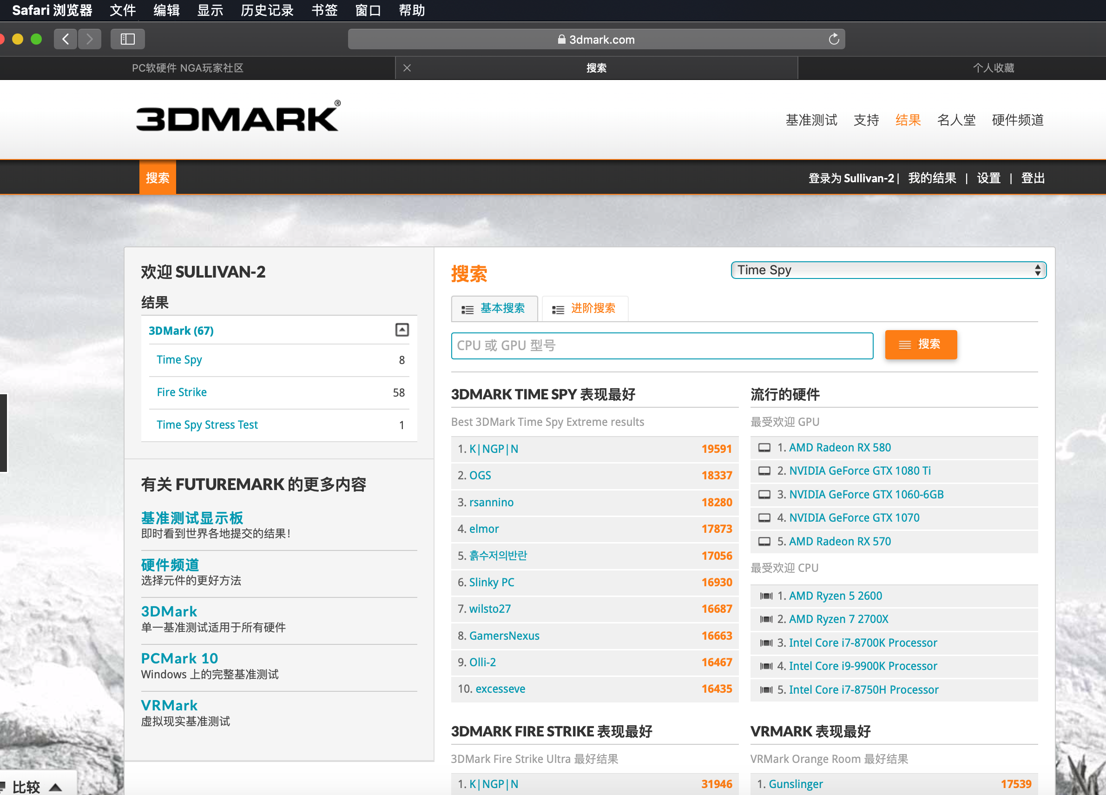Click the CPU chip icon beside AMD Ryzen 5 2600
The height and width of the screenshot is (795, 1106).
click(x=767, y=596)
